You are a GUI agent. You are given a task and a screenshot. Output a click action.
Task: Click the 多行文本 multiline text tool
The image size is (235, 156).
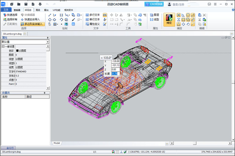pos(92,15)
